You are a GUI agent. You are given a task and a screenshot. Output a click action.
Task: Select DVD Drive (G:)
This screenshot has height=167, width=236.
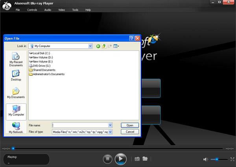pos(40,66)
